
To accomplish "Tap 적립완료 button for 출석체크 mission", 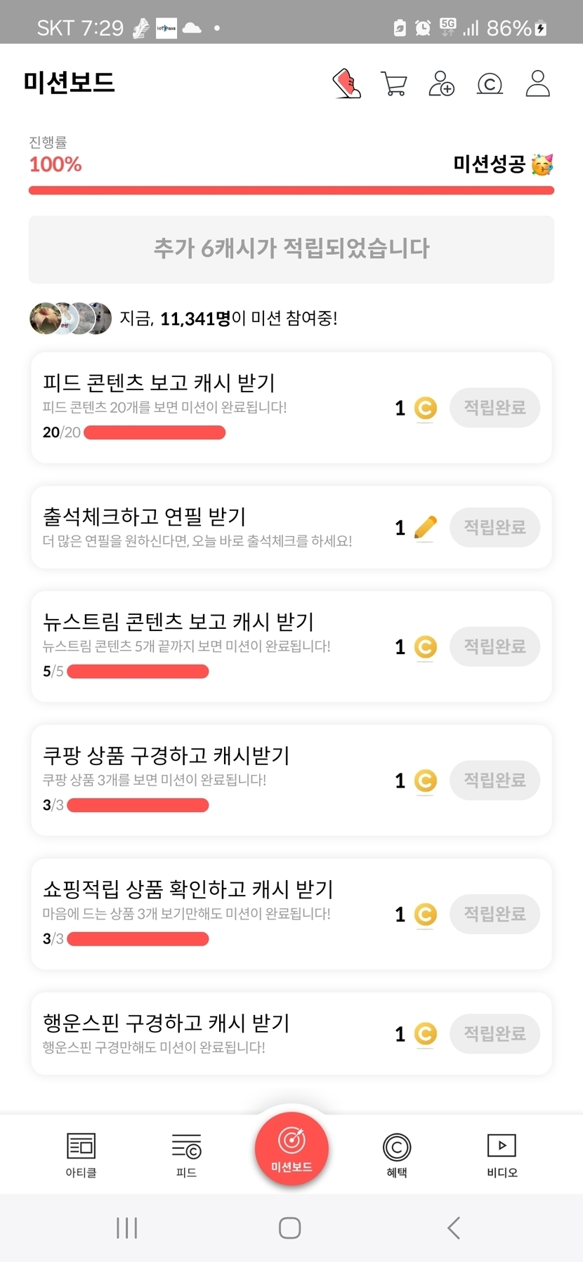I will pyautogui.click(x=494, y=527).
